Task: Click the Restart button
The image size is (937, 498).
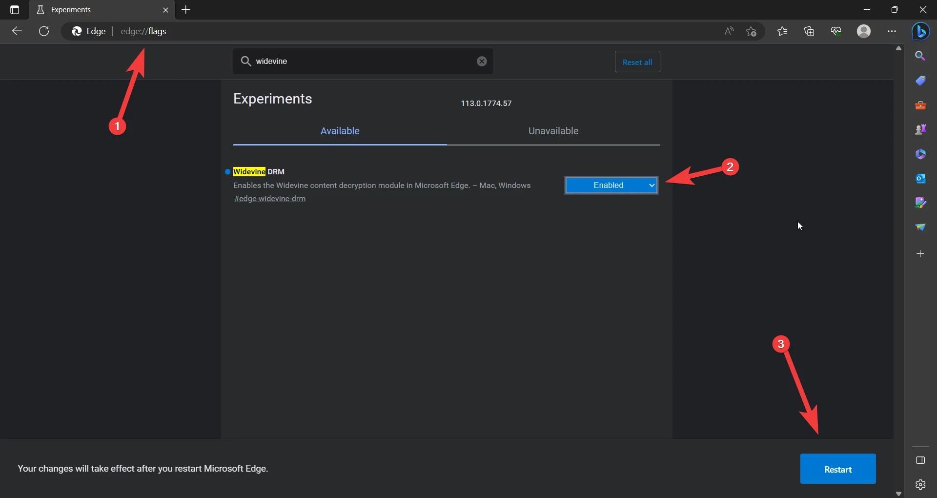Action: point(838,469)
